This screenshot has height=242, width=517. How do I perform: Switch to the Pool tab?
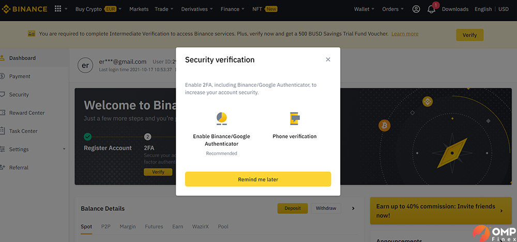[x=223, y=226]
